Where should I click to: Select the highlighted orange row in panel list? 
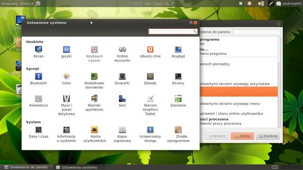(239, 92)
